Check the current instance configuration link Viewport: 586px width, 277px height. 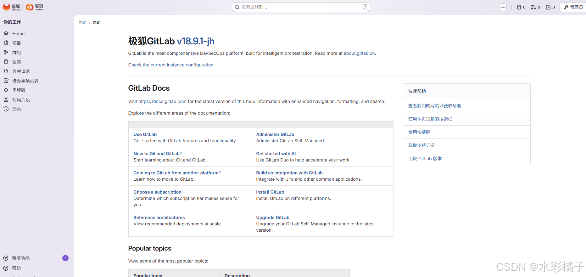171,65
